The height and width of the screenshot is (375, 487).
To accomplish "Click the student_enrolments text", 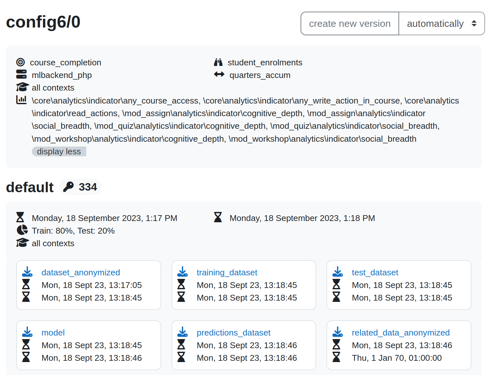I will [x=265, y=62].
